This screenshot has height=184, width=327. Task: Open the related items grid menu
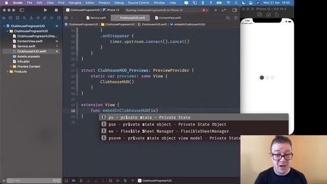click(66, 18)
